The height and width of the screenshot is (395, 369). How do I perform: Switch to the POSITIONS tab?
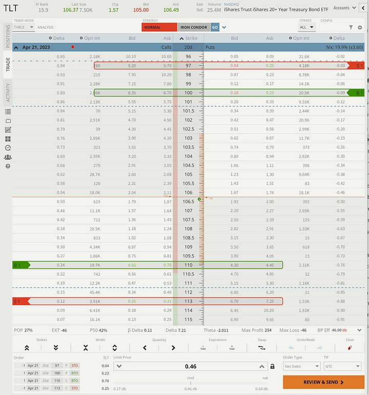tap(8, 36)
